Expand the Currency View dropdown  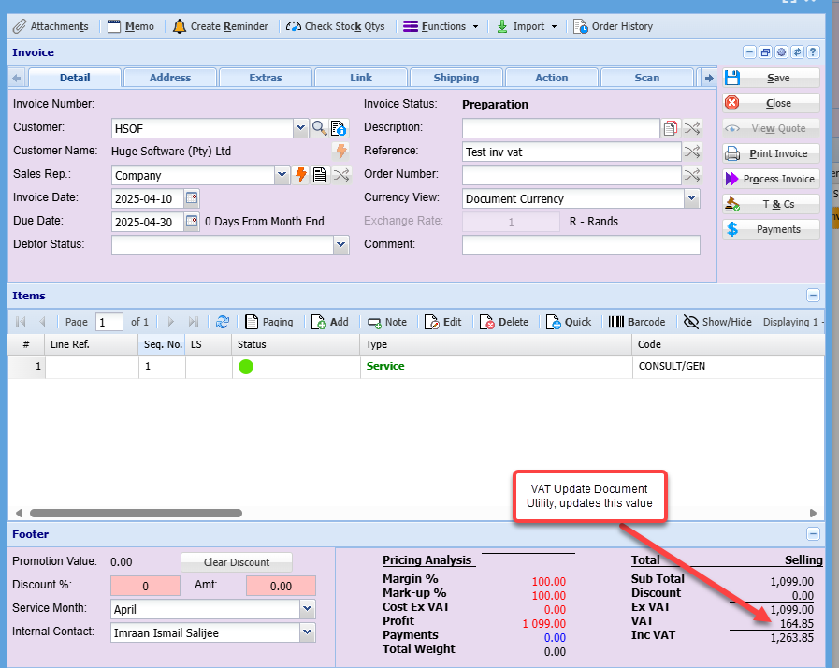691,198
